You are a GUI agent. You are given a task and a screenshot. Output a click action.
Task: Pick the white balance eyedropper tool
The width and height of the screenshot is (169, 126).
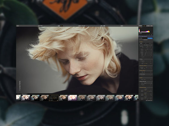click(x=144, y=45)
